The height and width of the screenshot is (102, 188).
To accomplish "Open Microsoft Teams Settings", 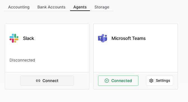I will 159,81.
